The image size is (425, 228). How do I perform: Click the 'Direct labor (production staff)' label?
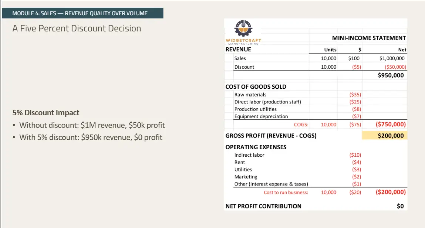point(267,102)
